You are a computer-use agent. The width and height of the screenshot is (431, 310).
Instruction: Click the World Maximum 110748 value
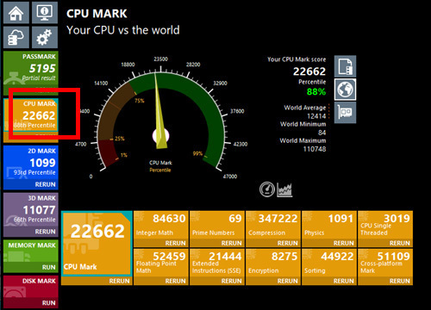[x=315, y=149]
